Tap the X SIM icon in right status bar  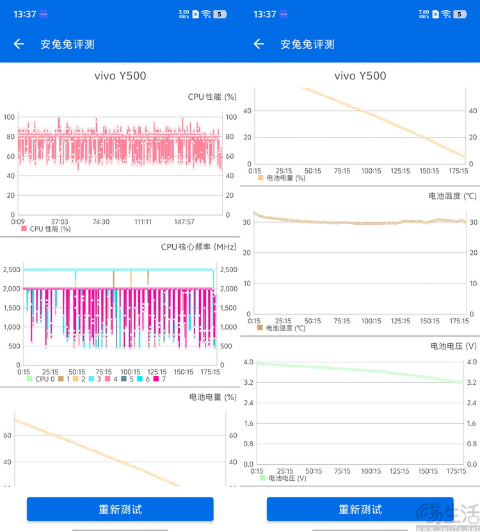click(x=436, y=14)
